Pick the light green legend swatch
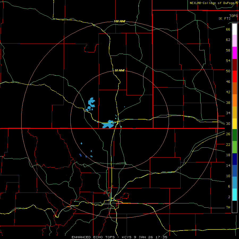Image resolution: width=239 pixels, height=239 pixels. (x=234, y=147)
